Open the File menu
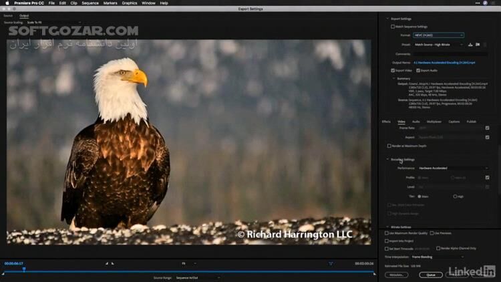 point(51,3)
